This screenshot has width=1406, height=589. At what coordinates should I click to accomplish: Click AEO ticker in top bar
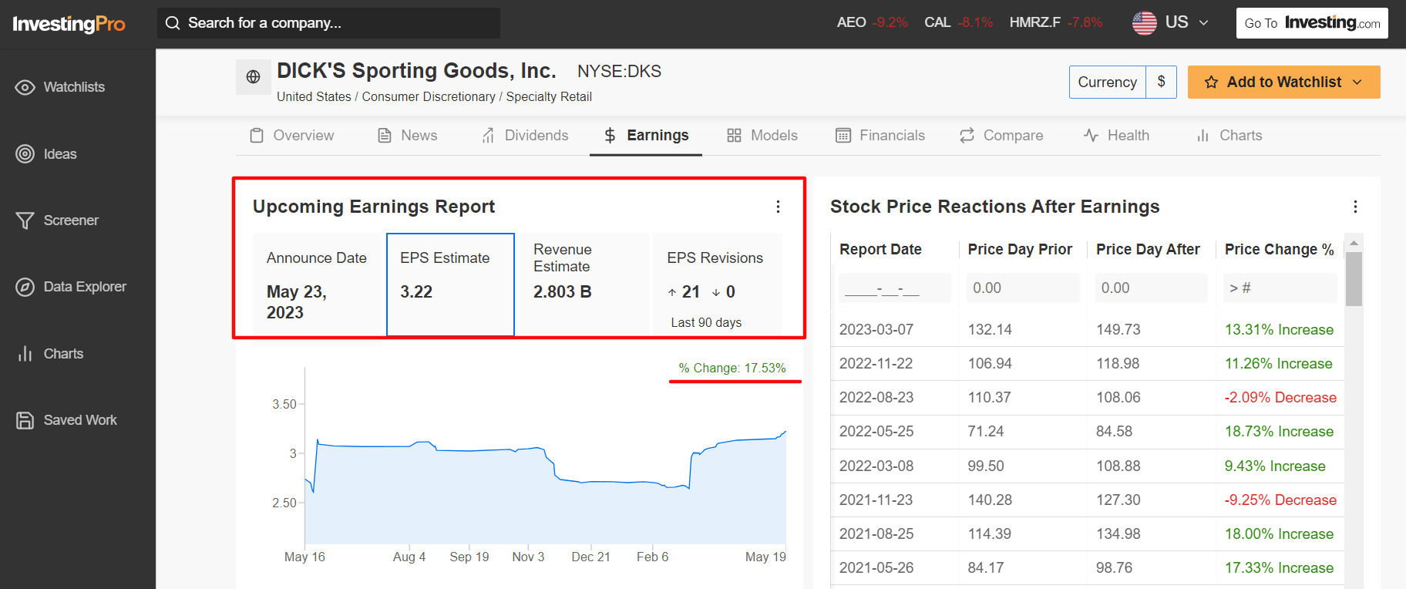[x=851, y=22]
